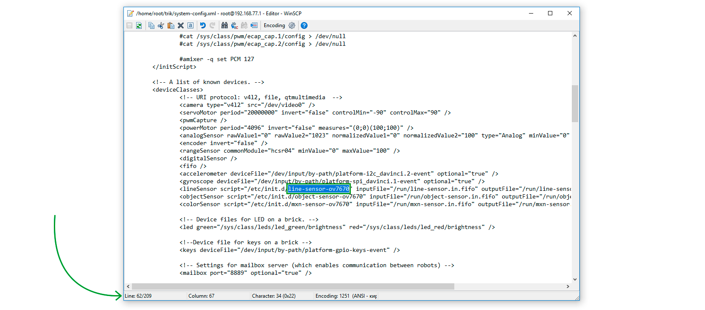This screenshot has height=310, width=705.
Task: Undo the last edit
Action: click(x=203, y=25)
